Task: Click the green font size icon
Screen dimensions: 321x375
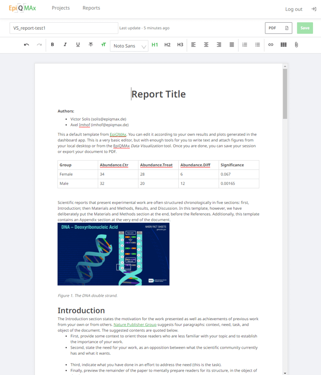Action: pos(103,45)
